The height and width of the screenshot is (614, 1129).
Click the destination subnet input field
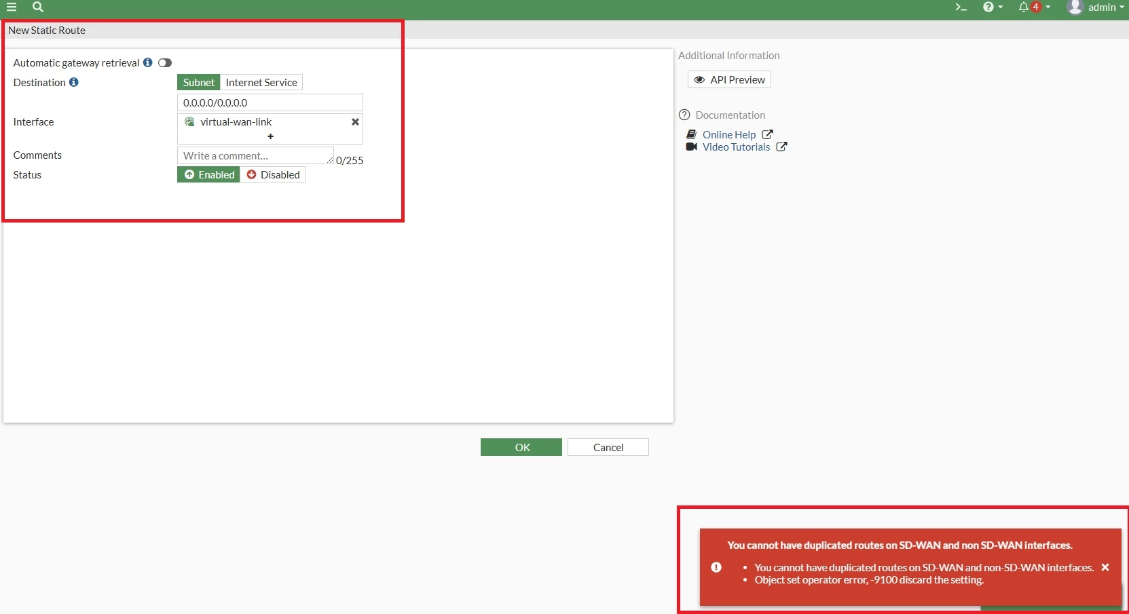(270, 102)
